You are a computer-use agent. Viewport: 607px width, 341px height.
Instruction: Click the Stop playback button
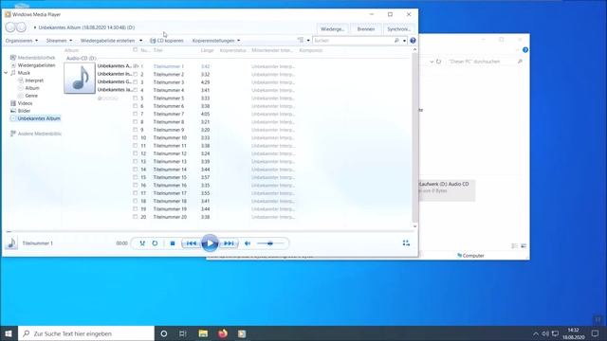(x=173, y=243)
